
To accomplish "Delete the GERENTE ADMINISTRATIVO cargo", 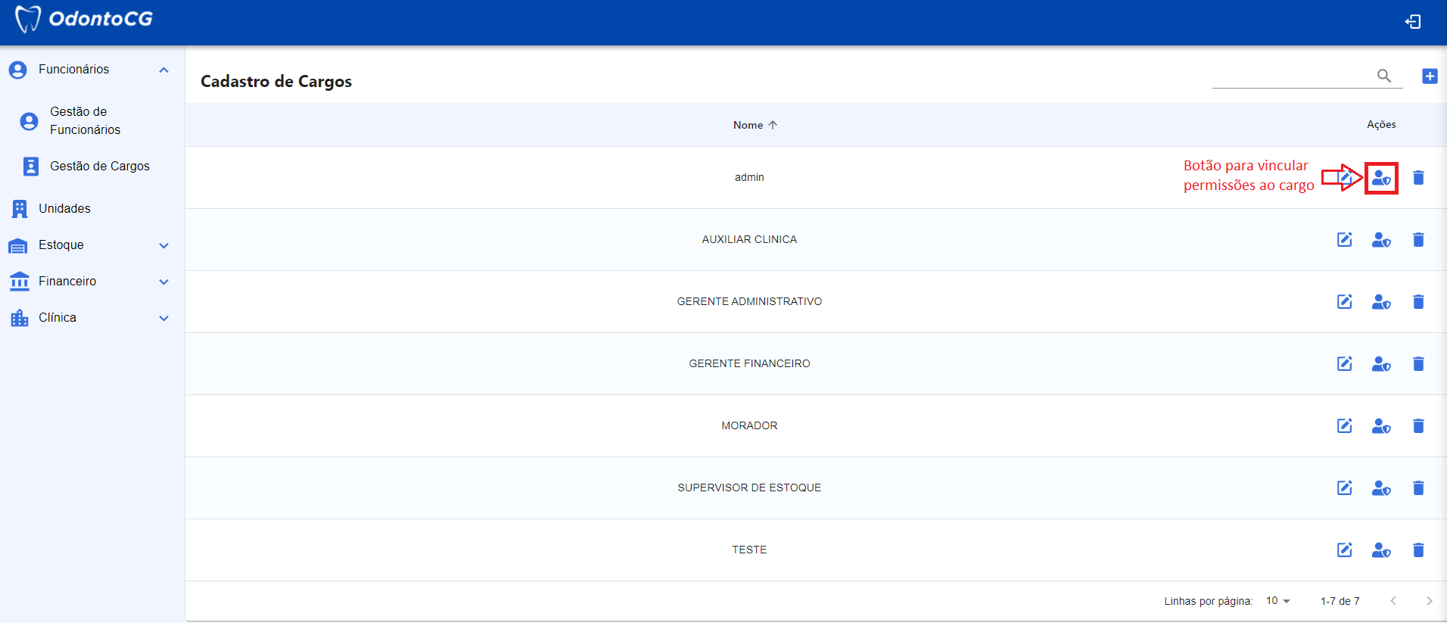I will click(1418, 302).
